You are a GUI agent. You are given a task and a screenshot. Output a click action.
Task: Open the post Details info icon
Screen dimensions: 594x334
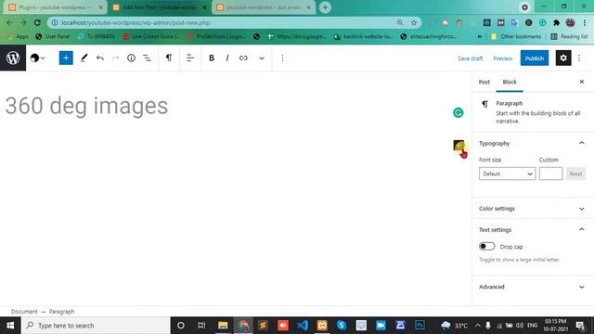pos(131,58)
